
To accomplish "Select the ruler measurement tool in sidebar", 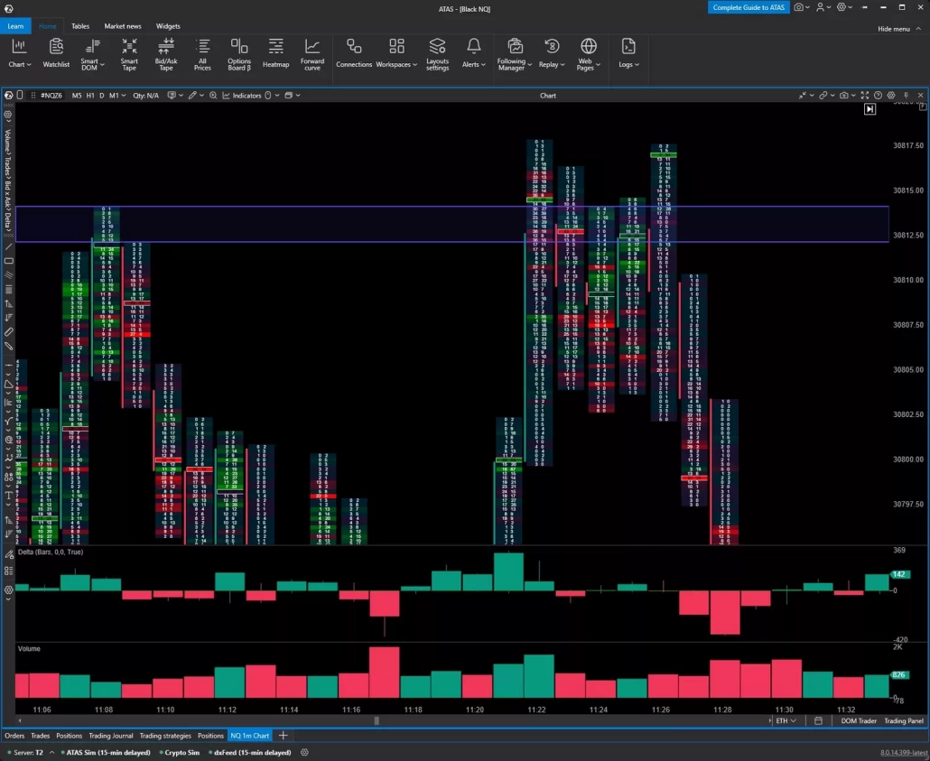I will click(8, 332).
